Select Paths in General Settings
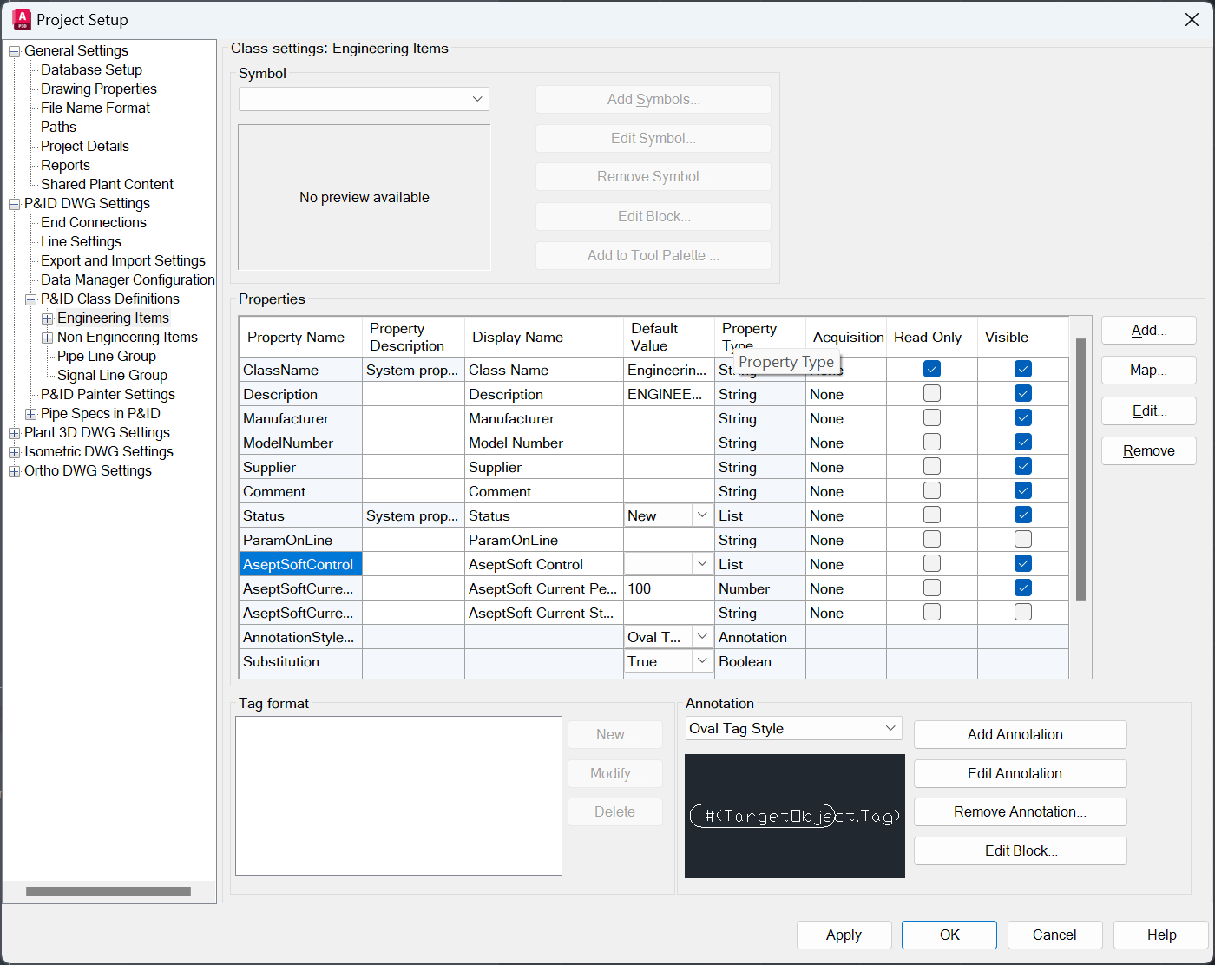Viewport: 1215px width, 965px height. coord(58,127)
